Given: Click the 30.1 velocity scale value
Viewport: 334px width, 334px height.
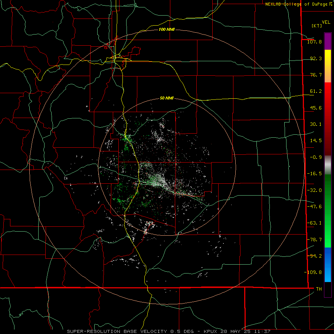Looking at the screenshot, I should [316, 124].
